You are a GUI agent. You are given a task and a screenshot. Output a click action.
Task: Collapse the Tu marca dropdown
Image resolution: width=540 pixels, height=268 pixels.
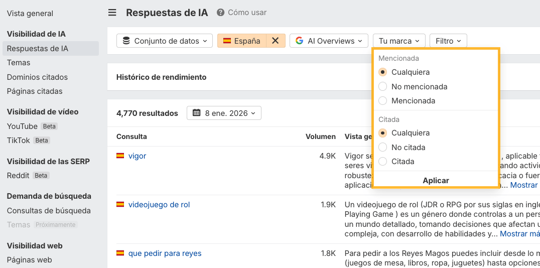[399, 41]
